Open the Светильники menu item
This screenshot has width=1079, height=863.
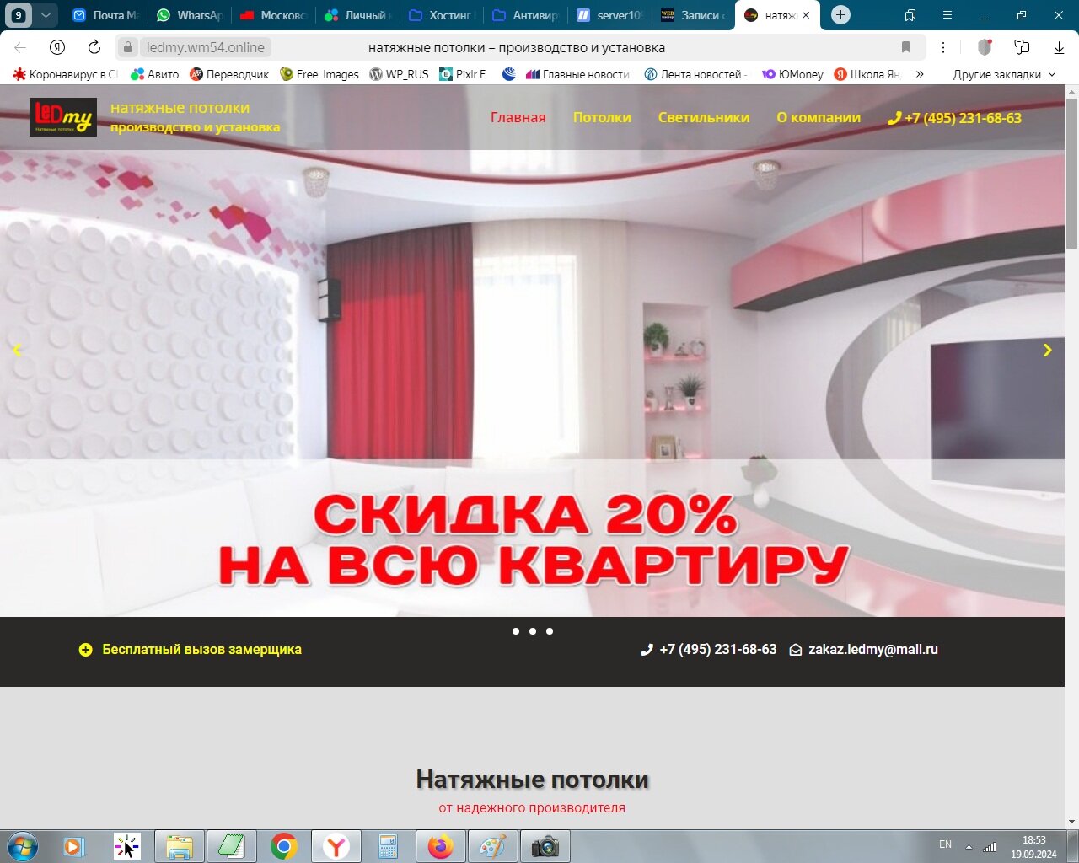click(x=704, y=118)
